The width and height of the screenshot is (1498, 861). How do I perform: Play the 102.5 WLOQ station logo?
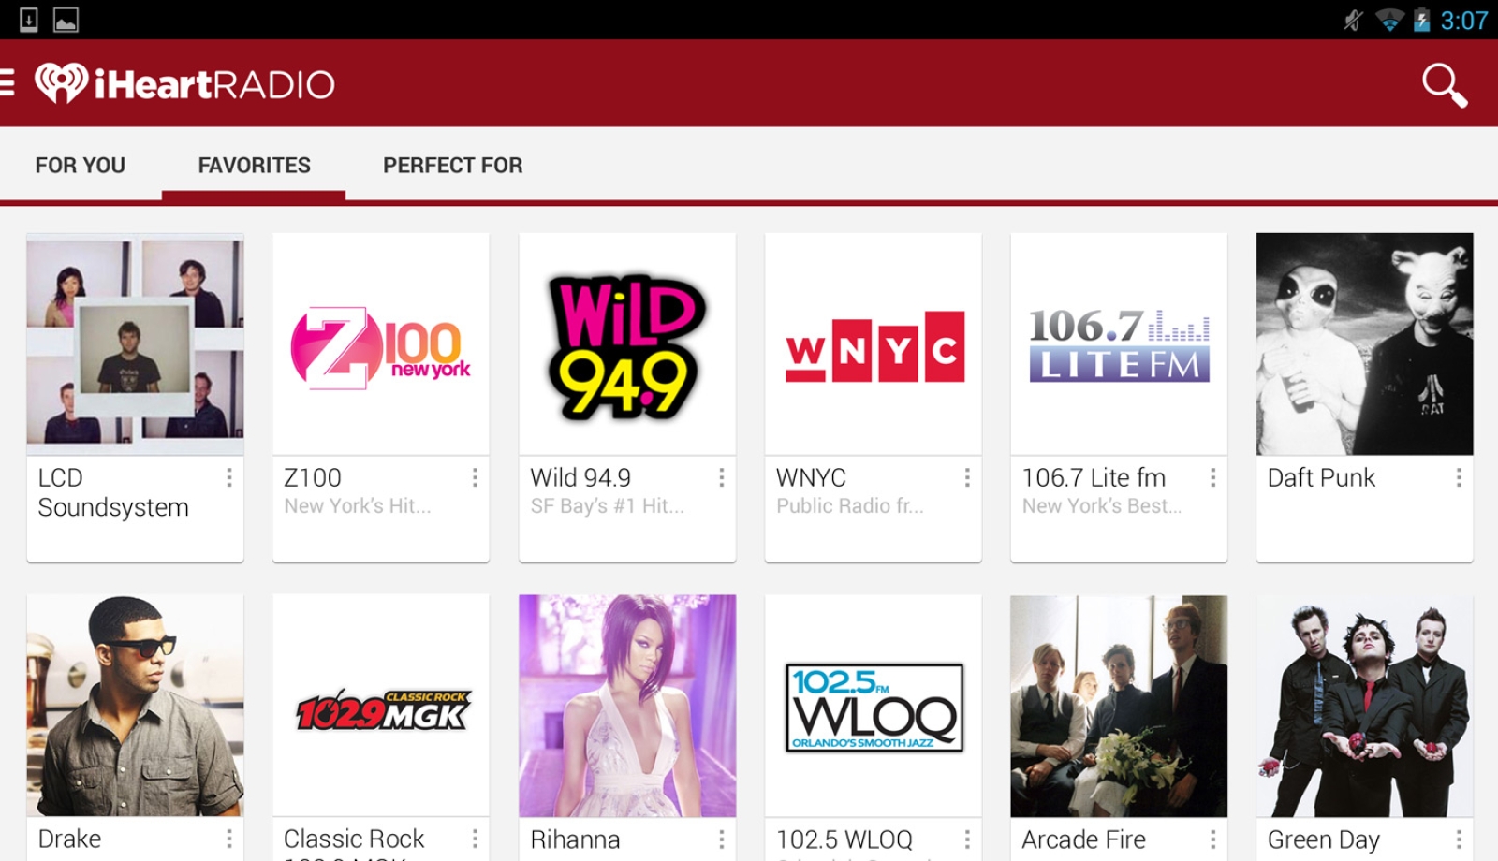coord(874,706)
